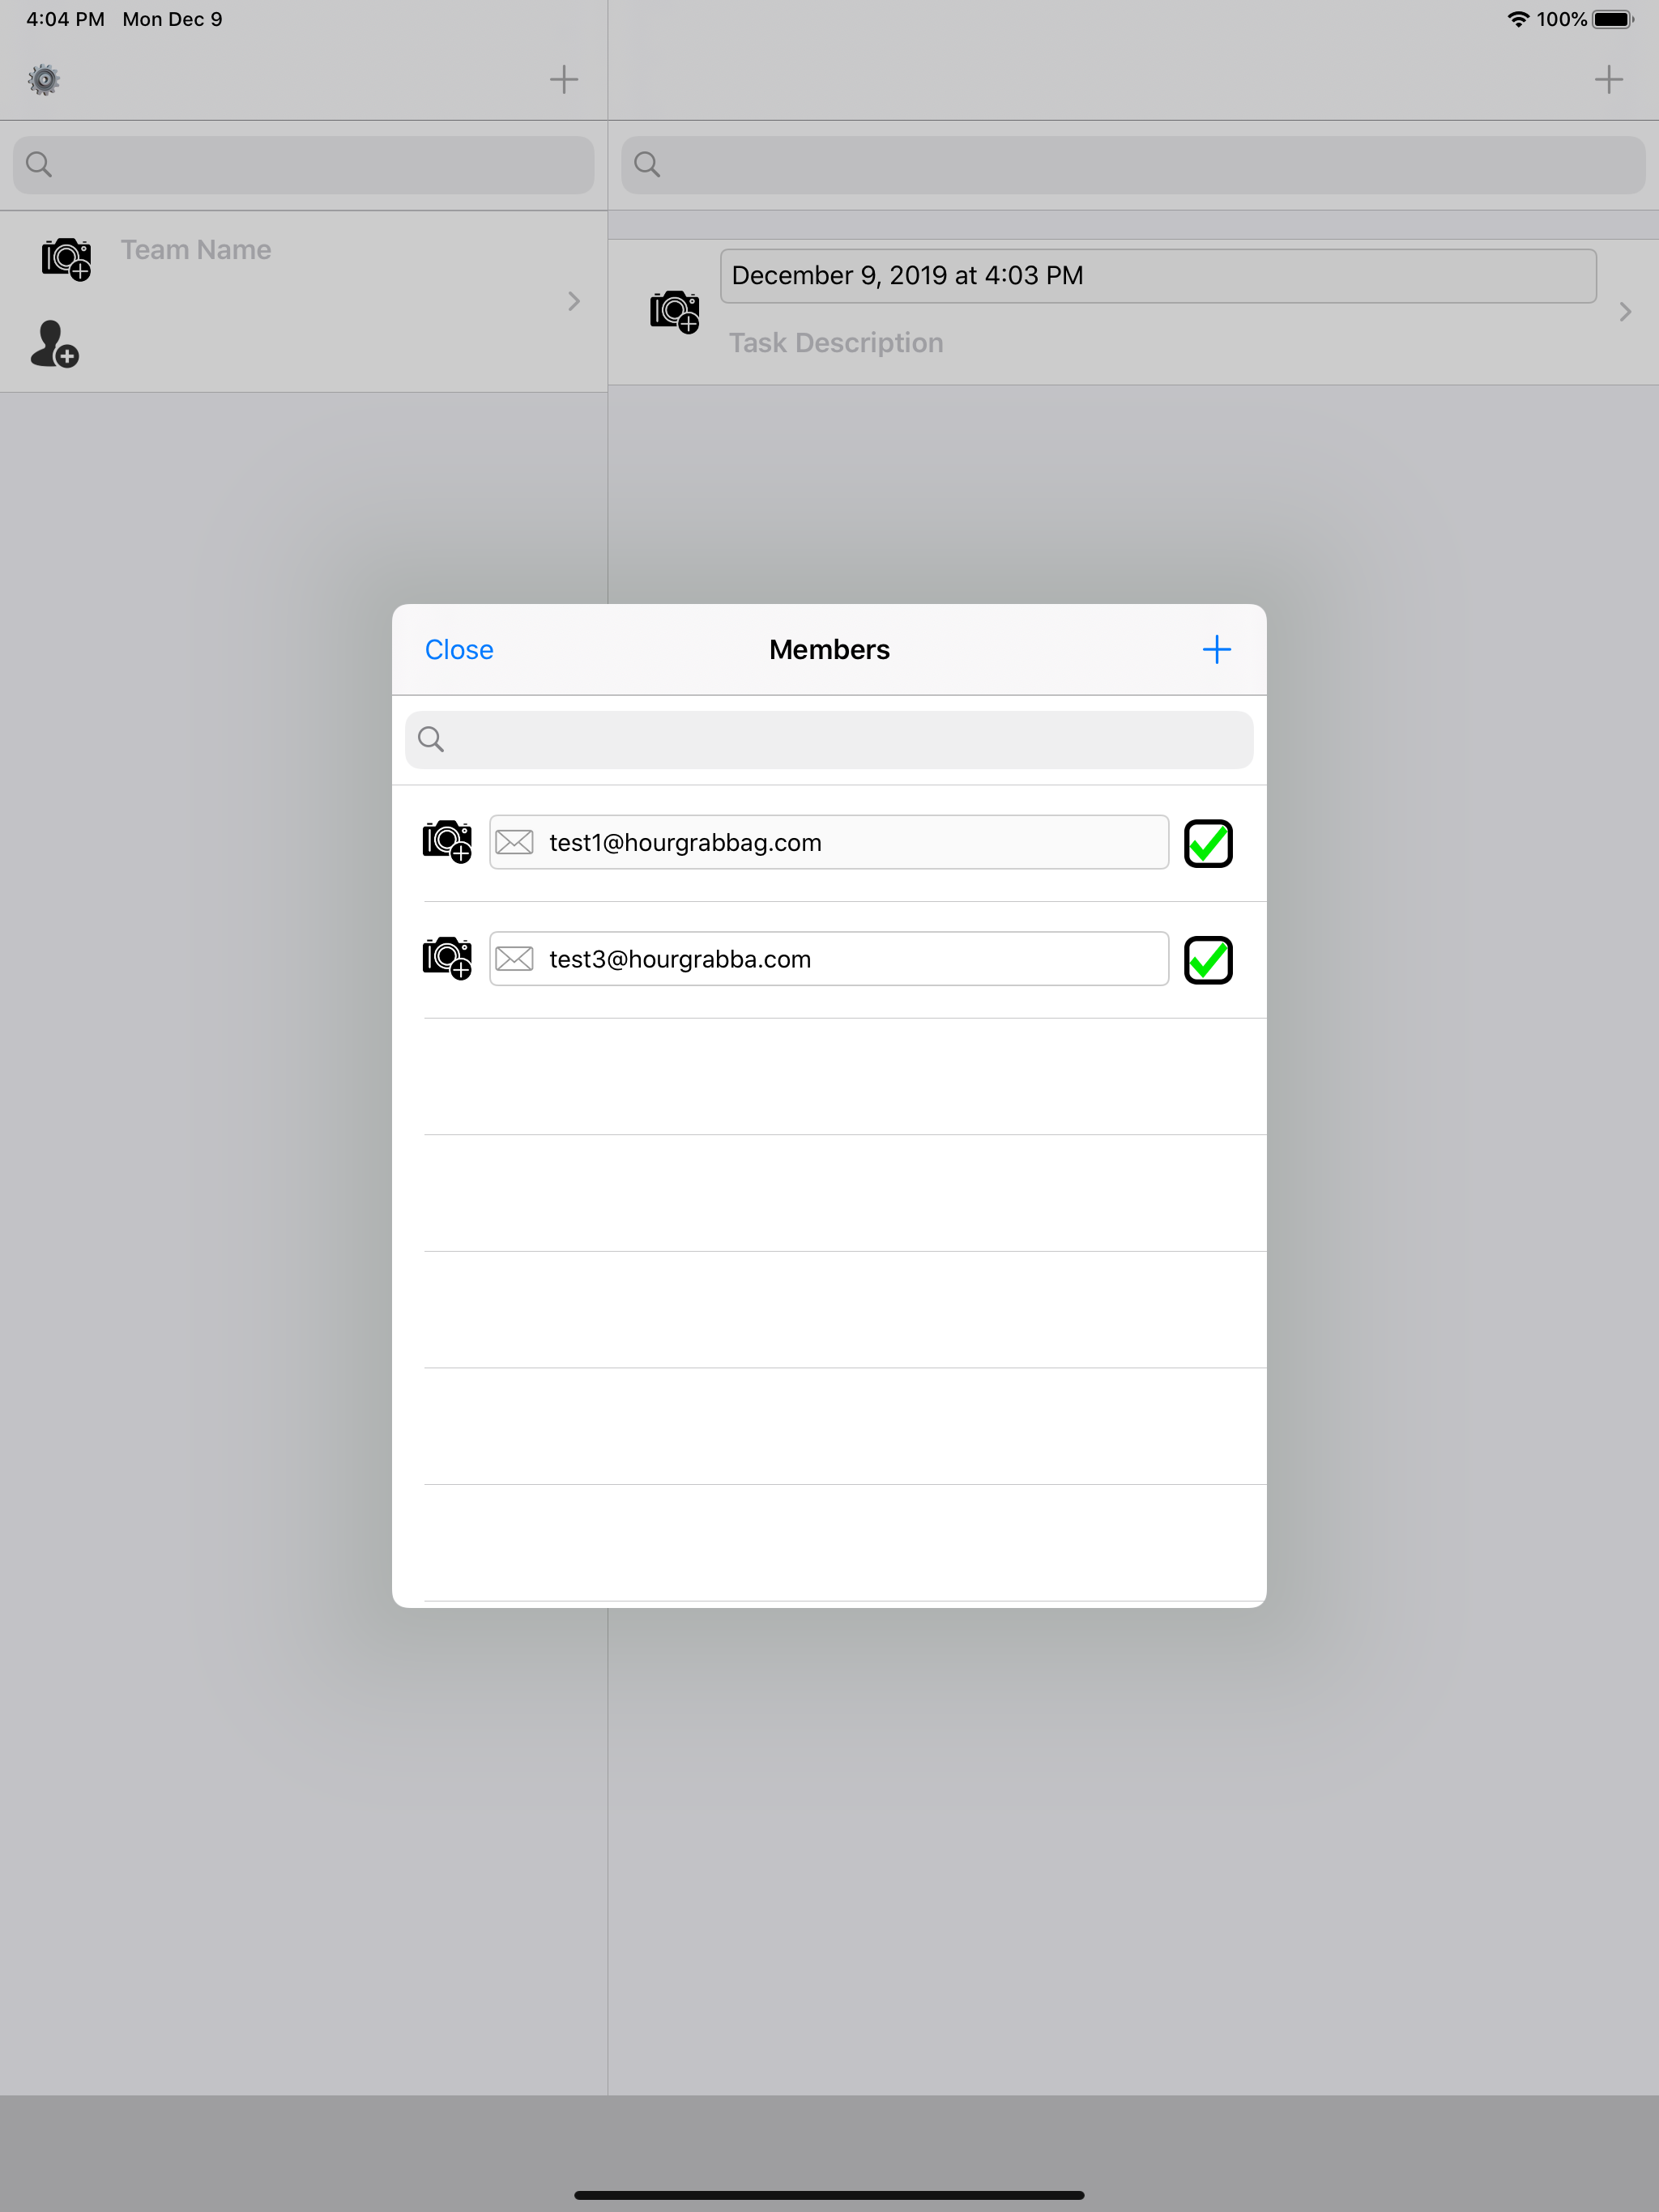1659x2212 pixels.
Task: Tap envelope icon in test1 email field
Action: pyautogui.click(x=514, y=842)
